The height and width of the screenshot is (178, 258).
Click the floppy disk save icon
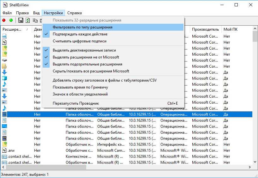tap(21, 20)
